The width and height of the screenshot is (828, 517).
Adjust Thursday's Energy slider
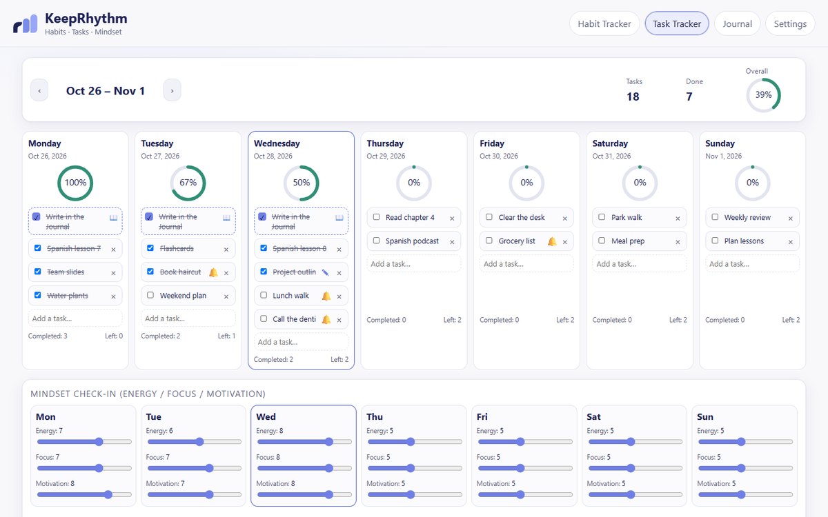click(x=414, y=442)
